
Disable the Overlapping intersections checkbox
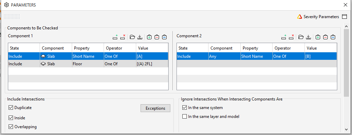pyautogui.click(x=11, y=127)
